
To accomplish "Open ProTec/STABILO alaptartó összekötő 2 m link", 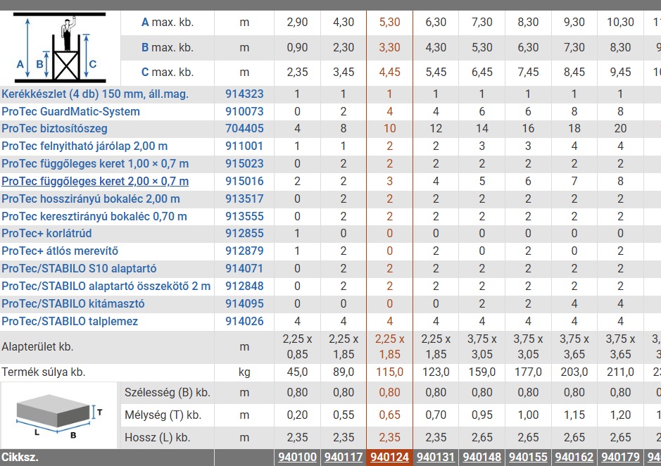I will point(106,286).
